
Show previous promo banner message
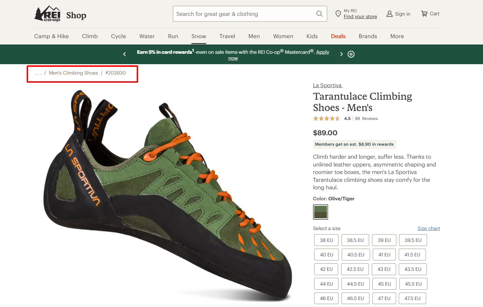[x=125, y=54]
